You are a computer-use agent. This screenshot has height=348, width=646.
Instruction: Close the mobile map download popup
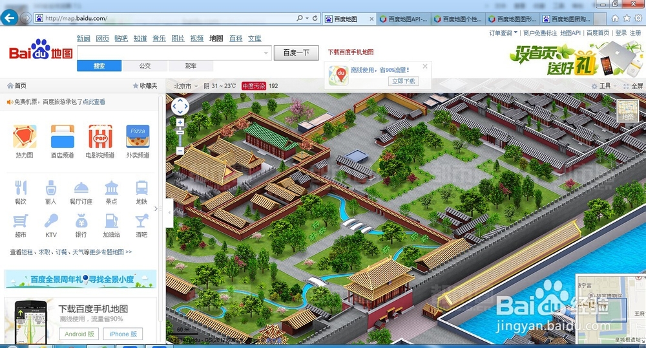[425, 66]
